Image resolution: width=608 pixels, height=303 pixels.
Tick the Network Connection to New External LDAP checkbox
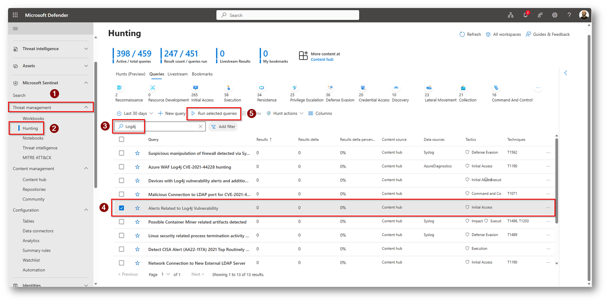[x=121, y=263]
